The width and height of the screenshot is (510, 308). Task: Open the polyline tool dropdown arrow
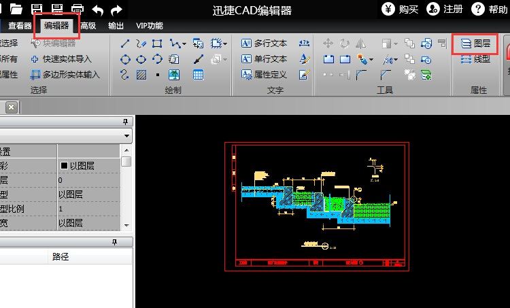[184, 44]
